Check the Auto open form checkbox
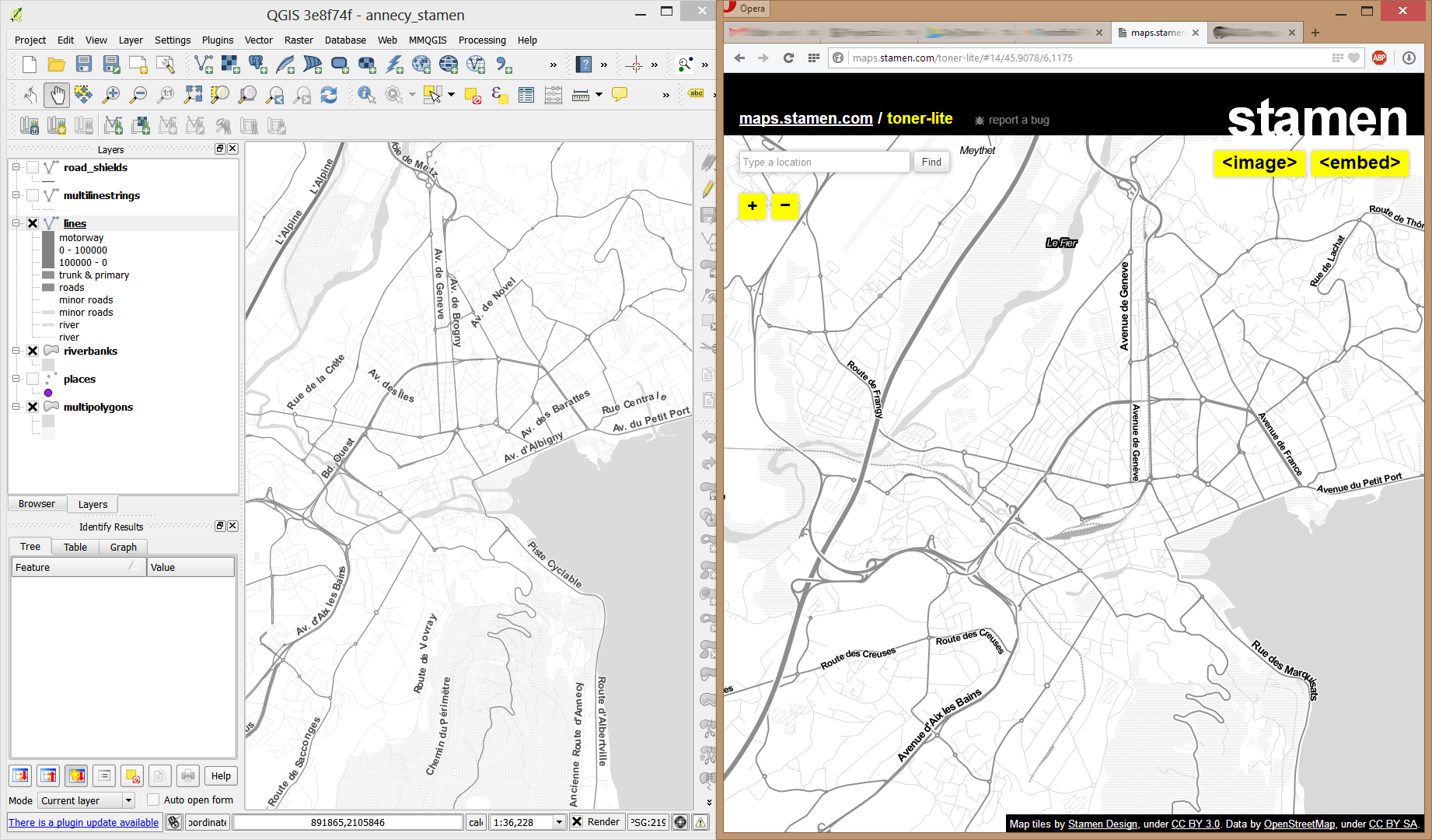Image resolution: width=1432 pixels, height=840 pixels. [x=153, y=800]
